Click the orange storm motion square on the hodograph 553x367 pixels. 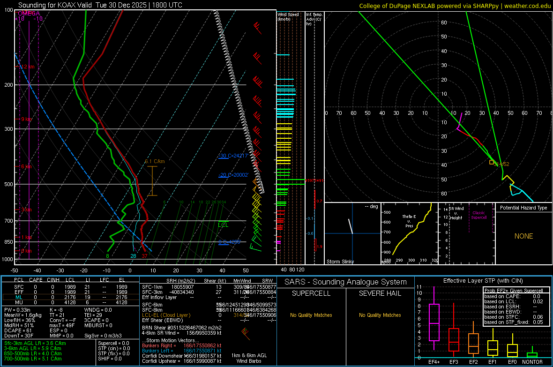492,162
